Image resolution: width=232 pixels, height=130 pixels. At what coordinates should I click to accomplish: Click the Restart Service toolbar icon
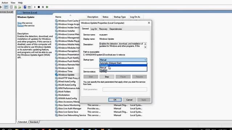click(47, 7)
